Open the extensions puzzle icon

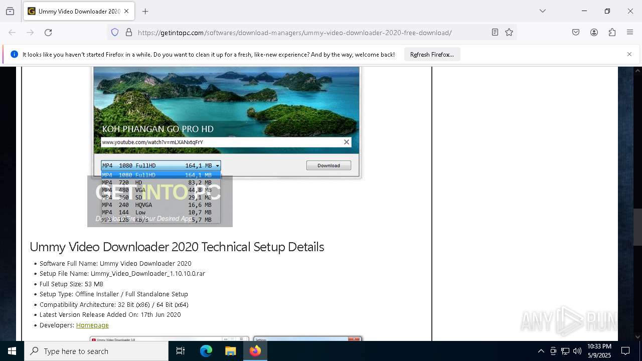click(x=612, y=33)
